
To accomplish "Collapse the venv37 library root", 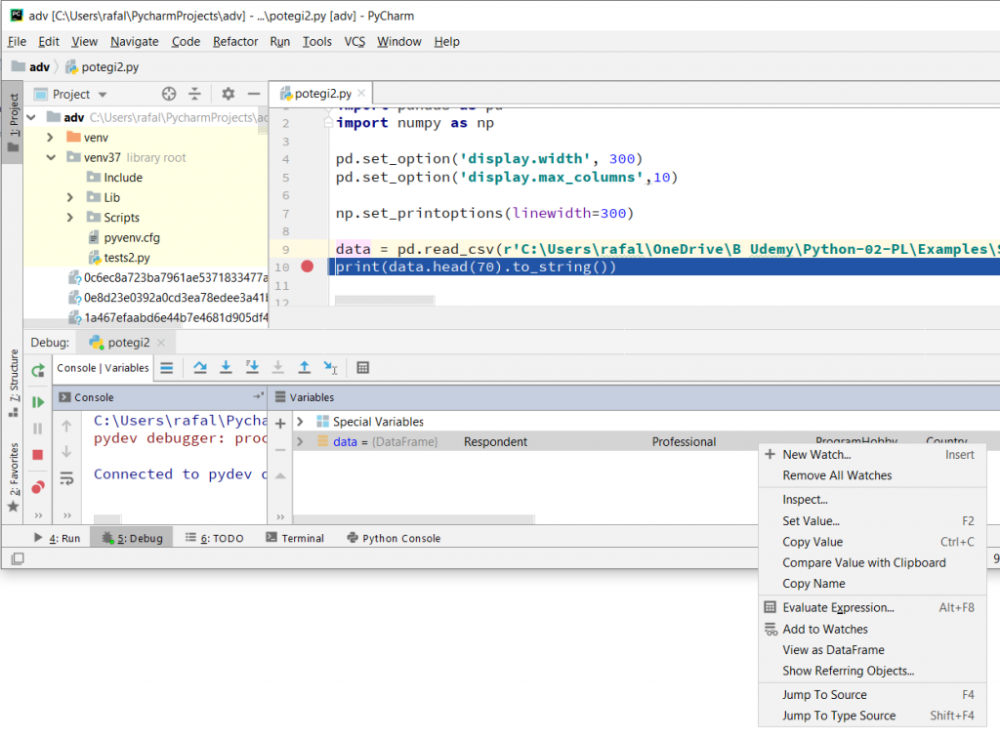I will [x=51, y=157].
